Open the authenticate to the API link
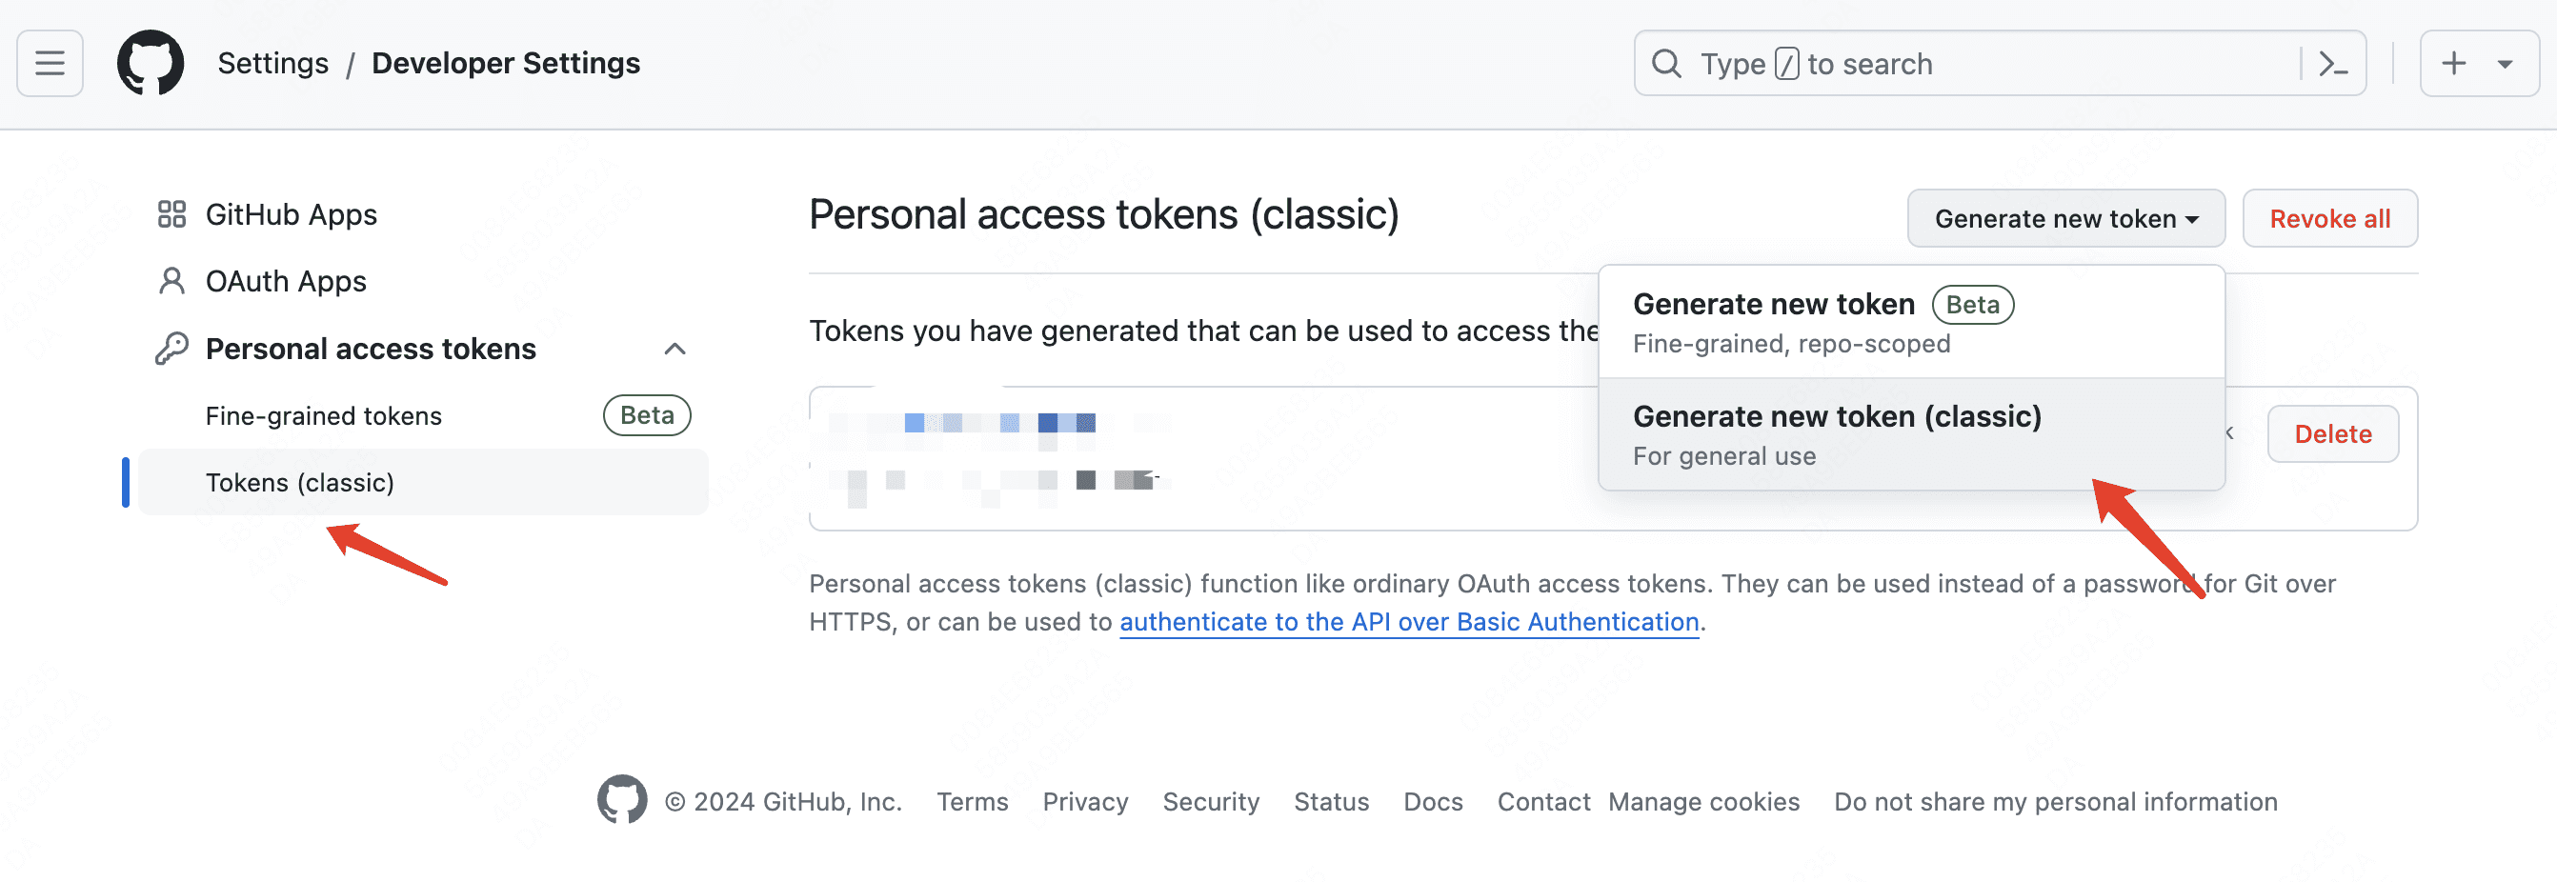This screenshot has width=2557, height=882. [x=1410, y=622]
